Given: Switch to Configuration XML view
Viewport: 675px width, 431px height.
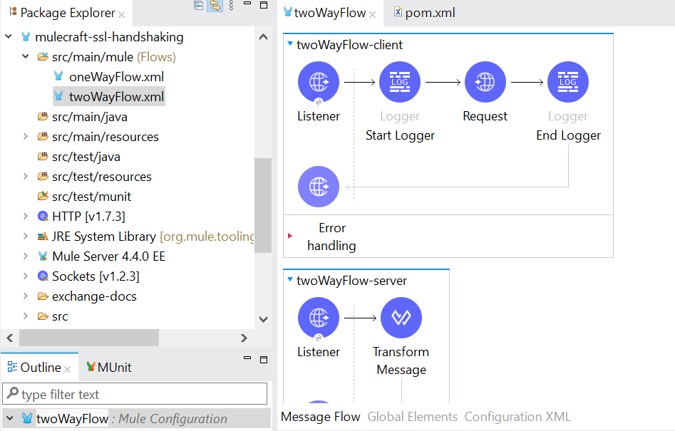Looking at the screenshot, I should point(517,417).
